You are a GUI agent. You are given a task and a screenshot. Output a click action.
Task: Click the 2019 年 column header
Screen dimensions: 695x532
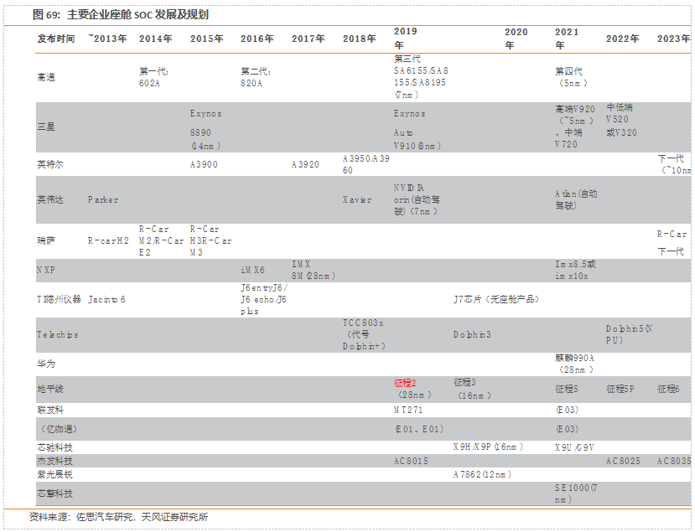coord(406,38)
